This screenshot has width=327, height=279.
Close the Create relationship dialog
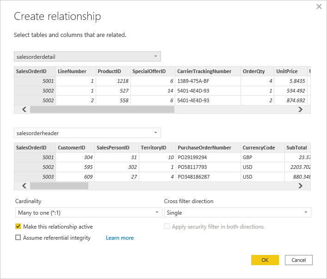coord(319,6)
